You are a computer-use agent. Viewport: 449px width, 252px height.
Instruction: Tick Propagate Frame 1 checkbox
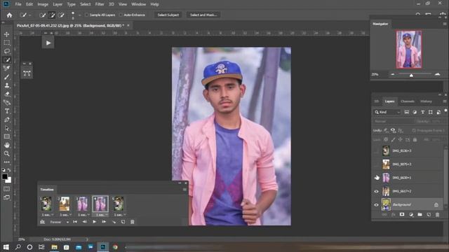[x=414, y=131]
